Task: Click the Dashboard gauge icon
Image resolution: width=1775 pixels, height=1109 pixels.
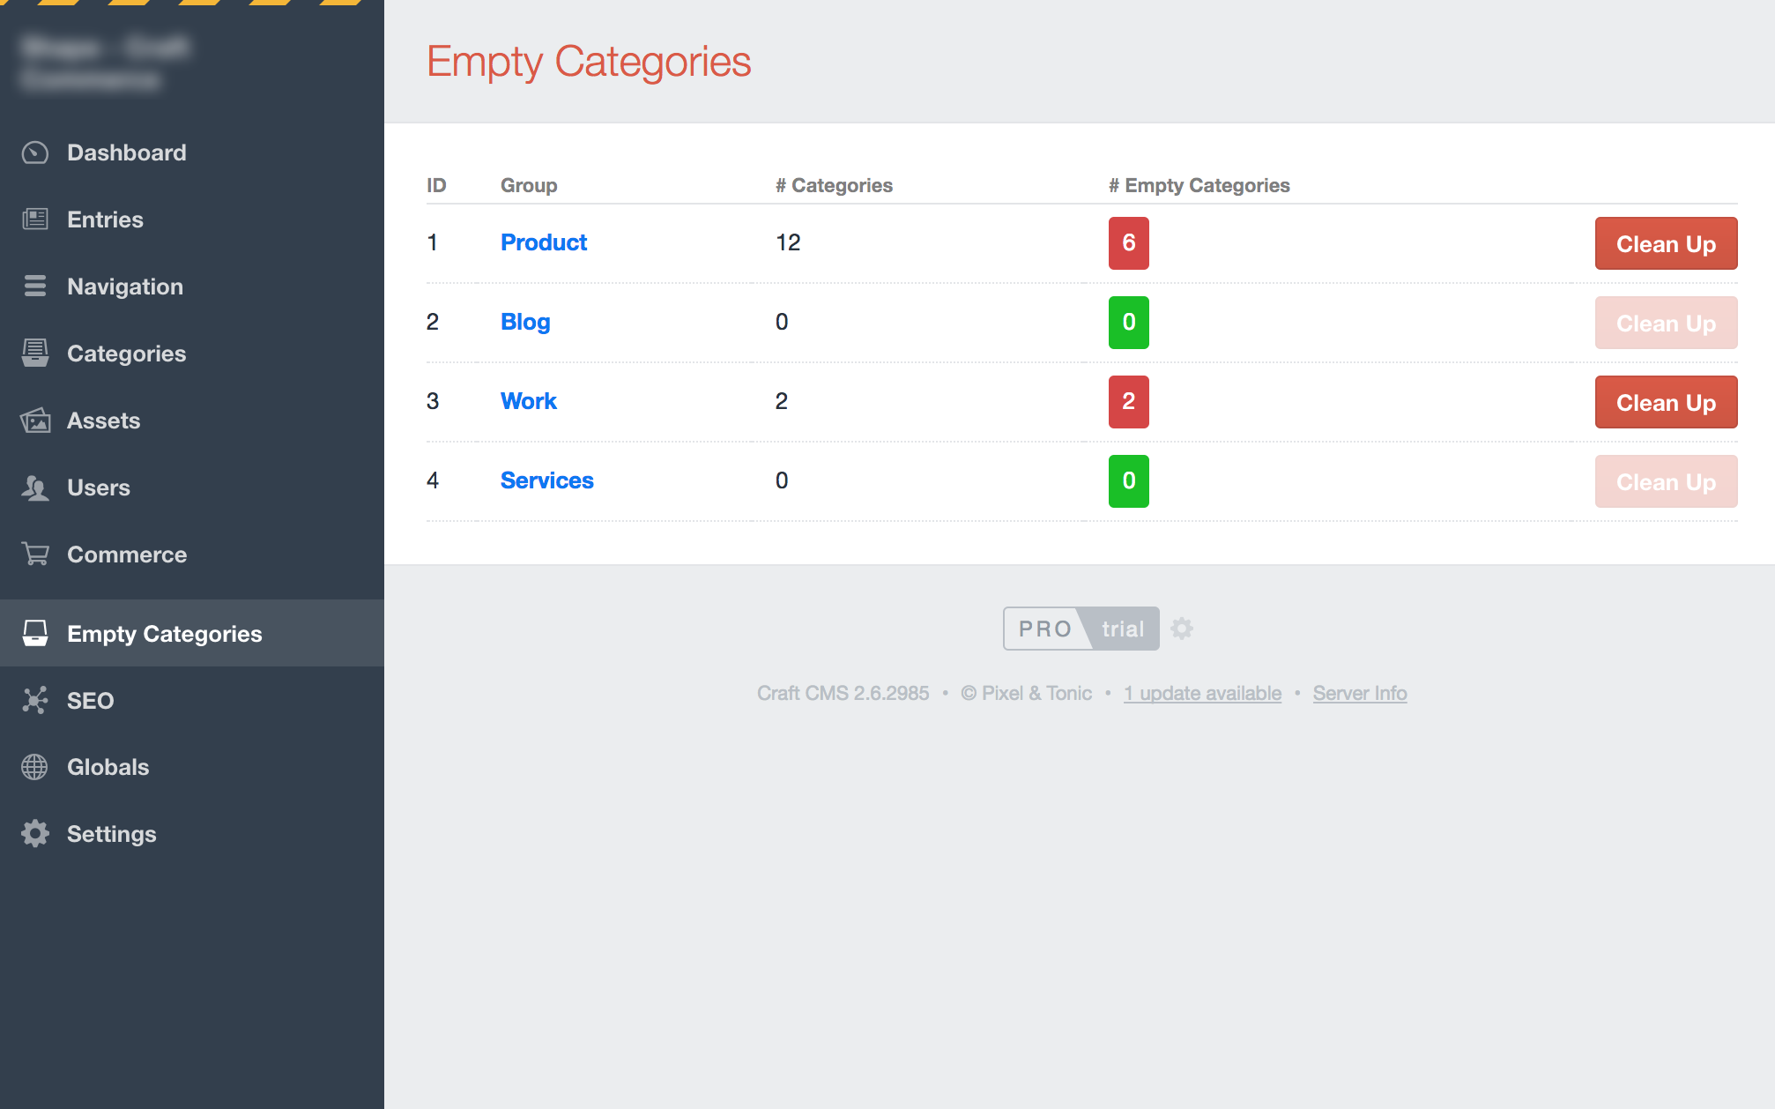Action: [35, 153]
